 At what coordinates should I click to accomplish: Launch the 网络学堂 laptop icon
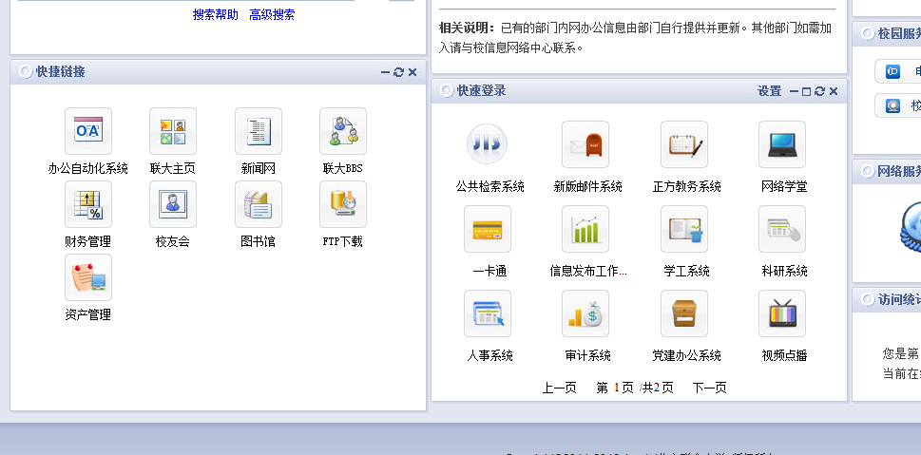782,144
